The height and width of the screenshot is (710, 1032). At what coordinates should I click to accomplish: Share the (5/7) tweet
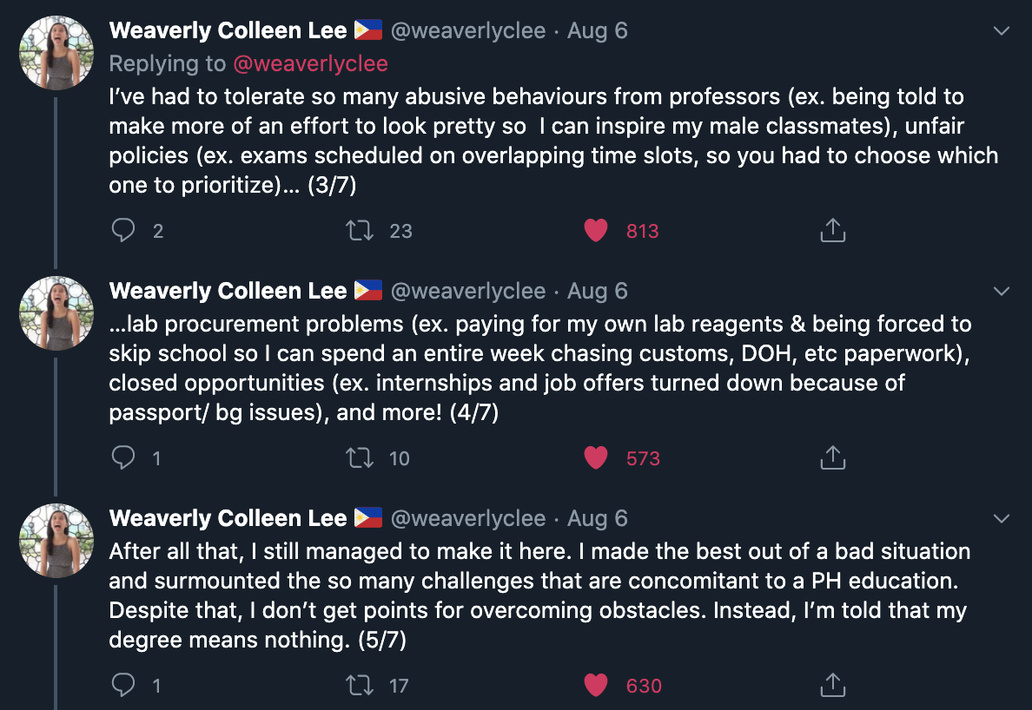[x=832, y=685]
